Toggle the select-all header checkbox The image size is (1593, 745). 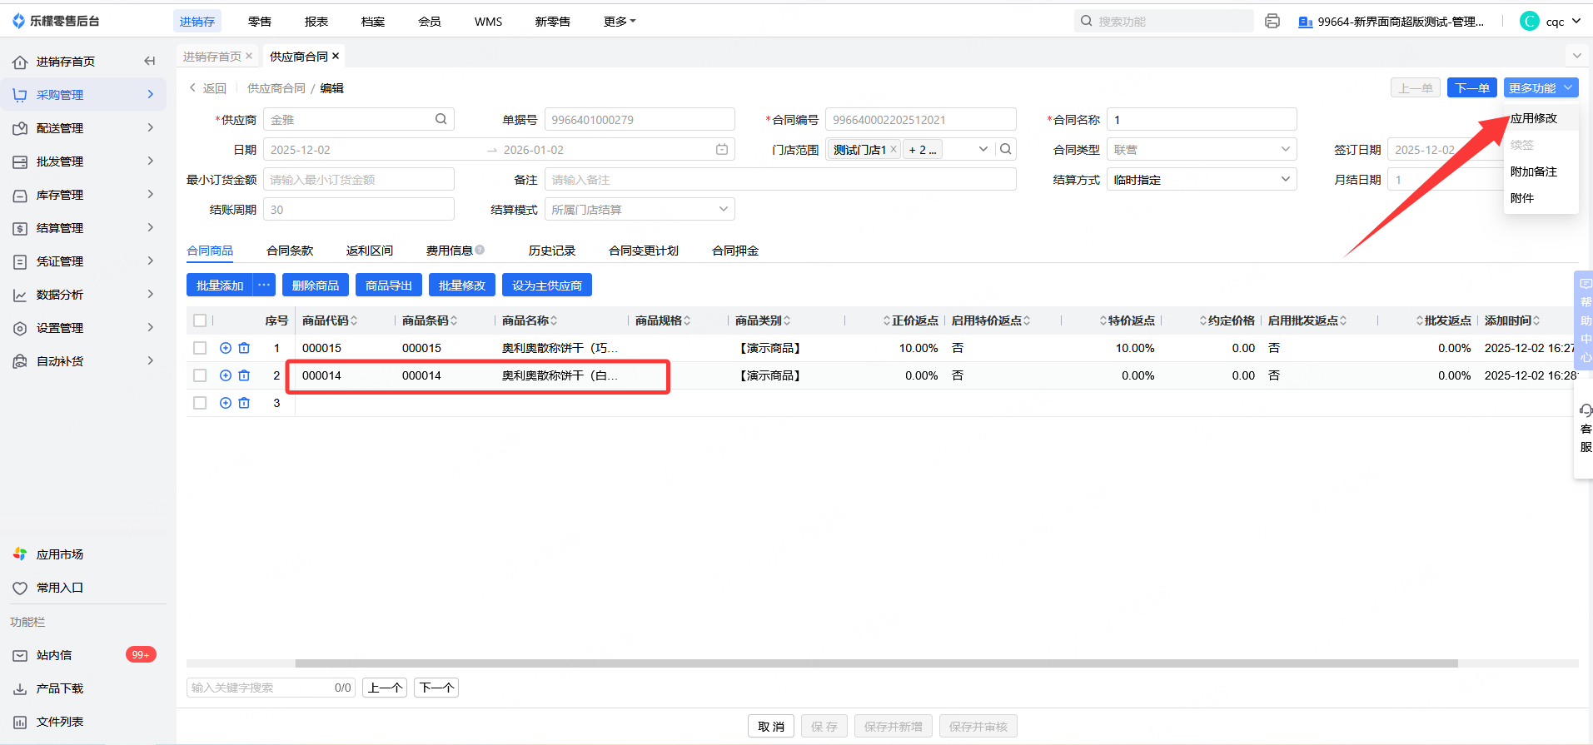pyautogui.click(x=200, y=320)
